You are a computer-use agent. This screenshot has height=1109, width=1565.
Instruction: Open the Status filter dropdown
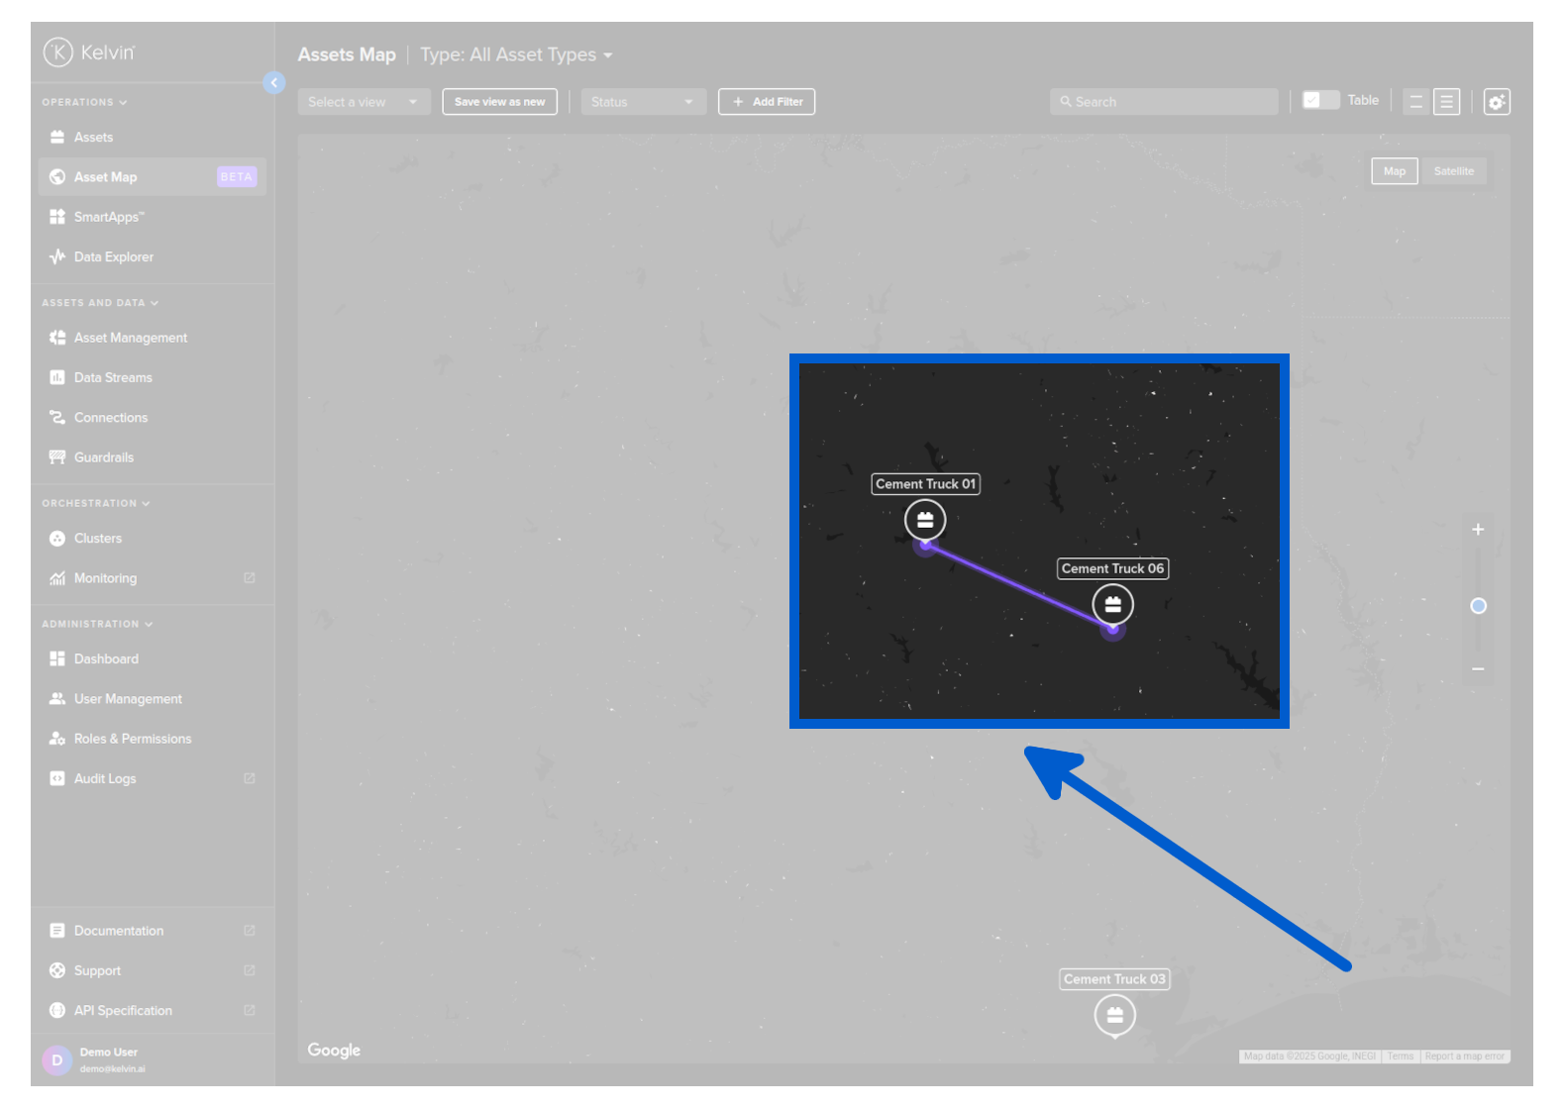click(x=643, y=102)
